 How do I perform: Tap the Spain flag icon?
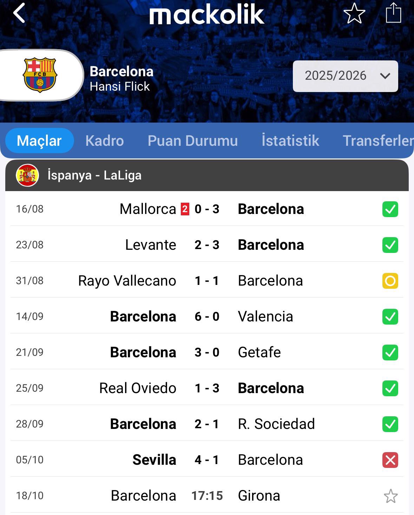(27, 175)
